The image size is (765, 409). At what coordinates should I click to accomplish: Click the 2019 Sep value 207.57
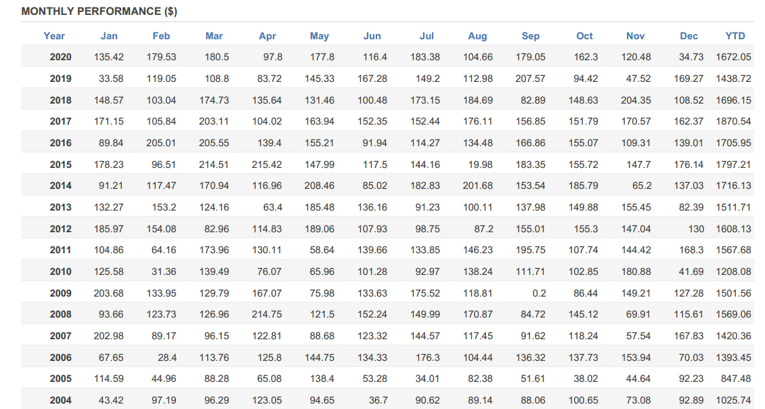(530, 79)
